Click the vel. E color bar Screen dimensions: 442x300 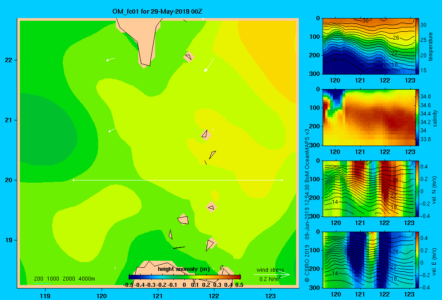pos(417,260)
